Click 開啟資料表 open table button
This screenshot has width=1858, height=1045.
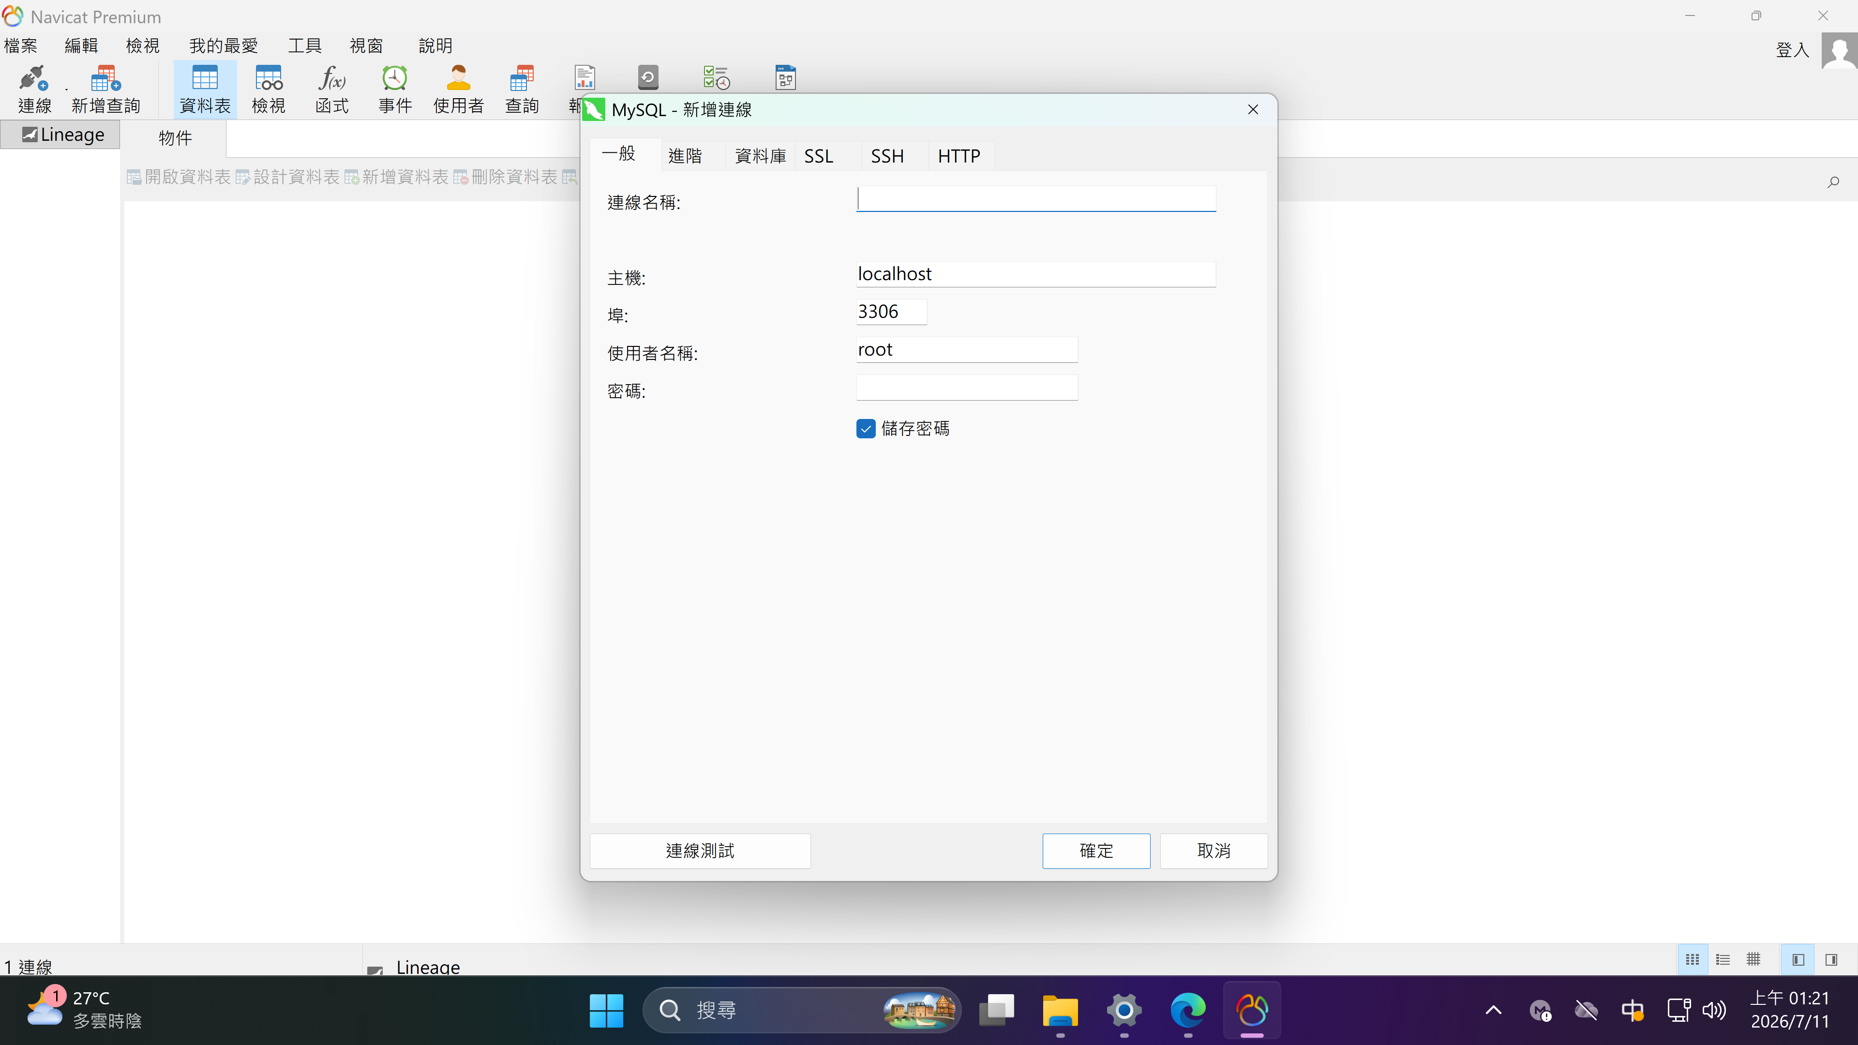point(179,177)
